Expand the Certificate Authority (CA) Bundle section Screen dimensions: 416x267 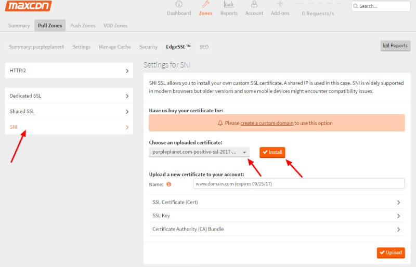coord(276,229)
